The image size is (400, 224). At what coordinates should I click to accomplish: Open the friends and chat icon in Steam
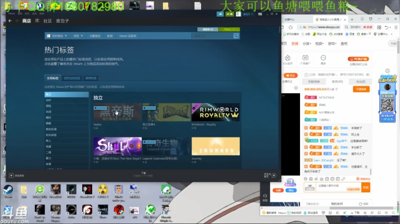pos(274,175)
